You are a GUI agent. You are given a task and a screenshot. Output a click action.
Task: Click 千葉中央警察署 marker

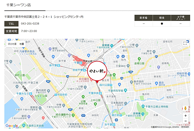(x=40, y=108)
